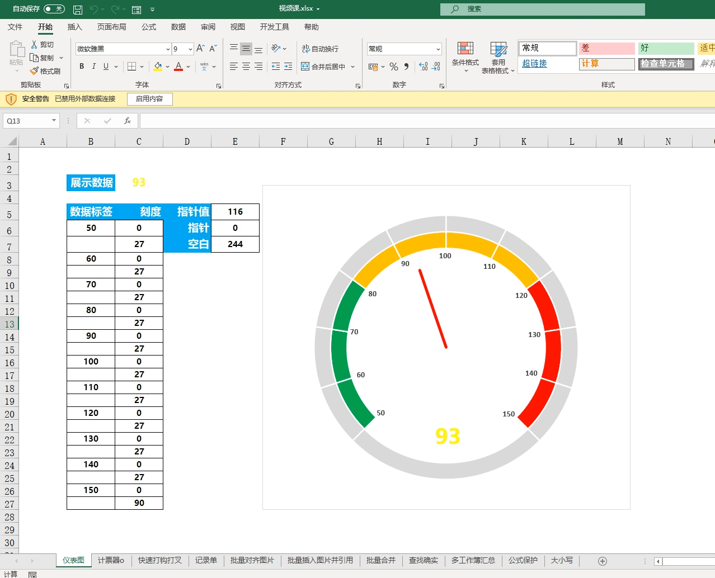Toggle Wrap Text option

click(321, 49)
